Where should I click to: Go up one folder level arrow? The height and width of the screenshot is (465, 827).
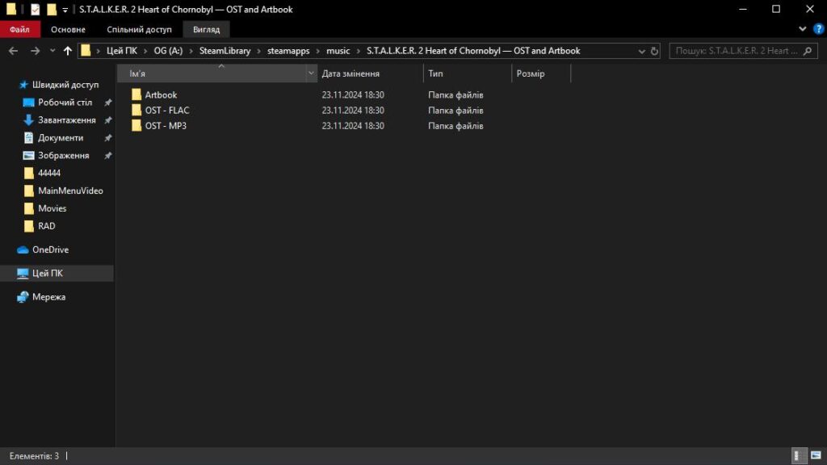(68, 51)
